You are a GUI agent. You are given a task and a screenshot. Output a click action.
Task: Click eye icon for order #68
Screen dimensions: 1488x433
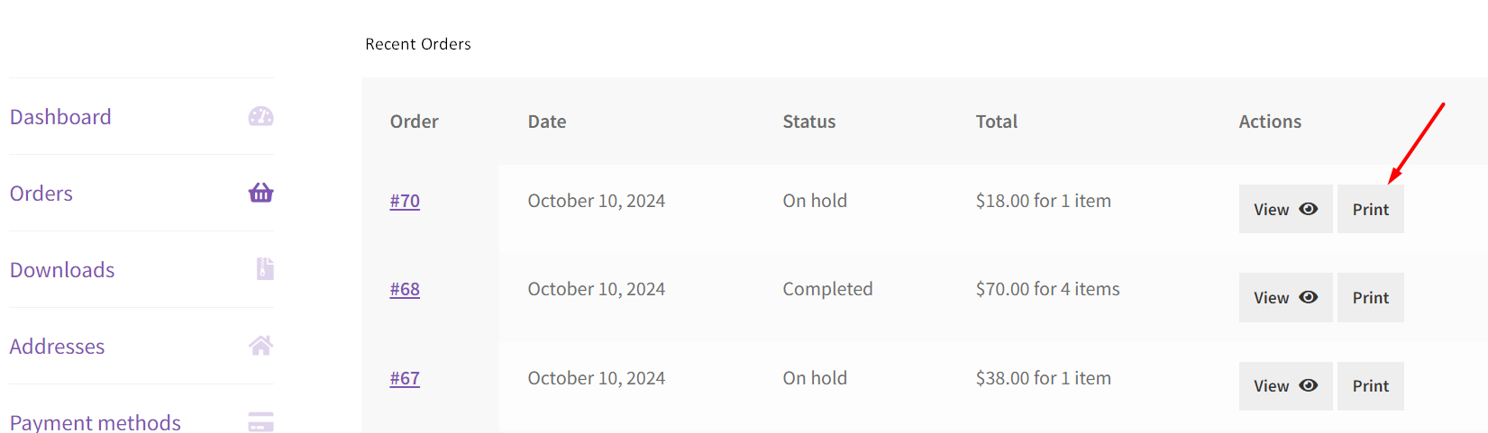[1309, 297]
